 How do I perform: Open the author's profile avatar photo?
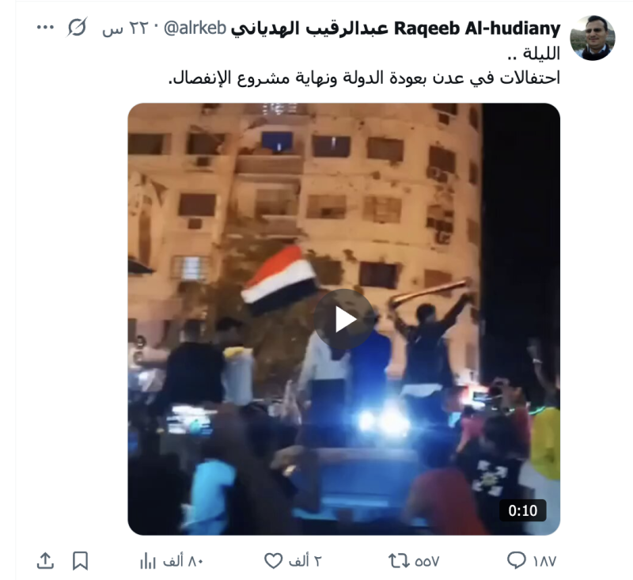pyautogui.click(x=592, y=38)
